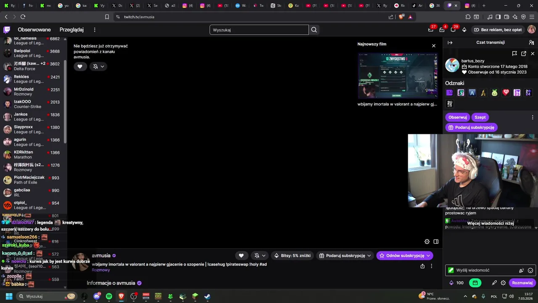This screenshot has width=538, height=303.
Task: Open the user avatar menu
Action: pyautogui.click(x=531, y=29)
